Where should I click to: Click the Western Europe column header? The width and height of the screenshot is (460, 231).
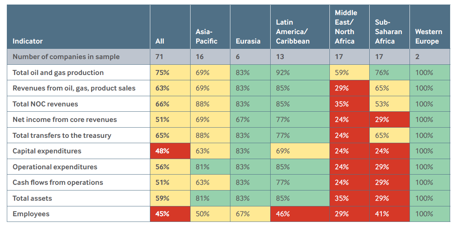428,36
